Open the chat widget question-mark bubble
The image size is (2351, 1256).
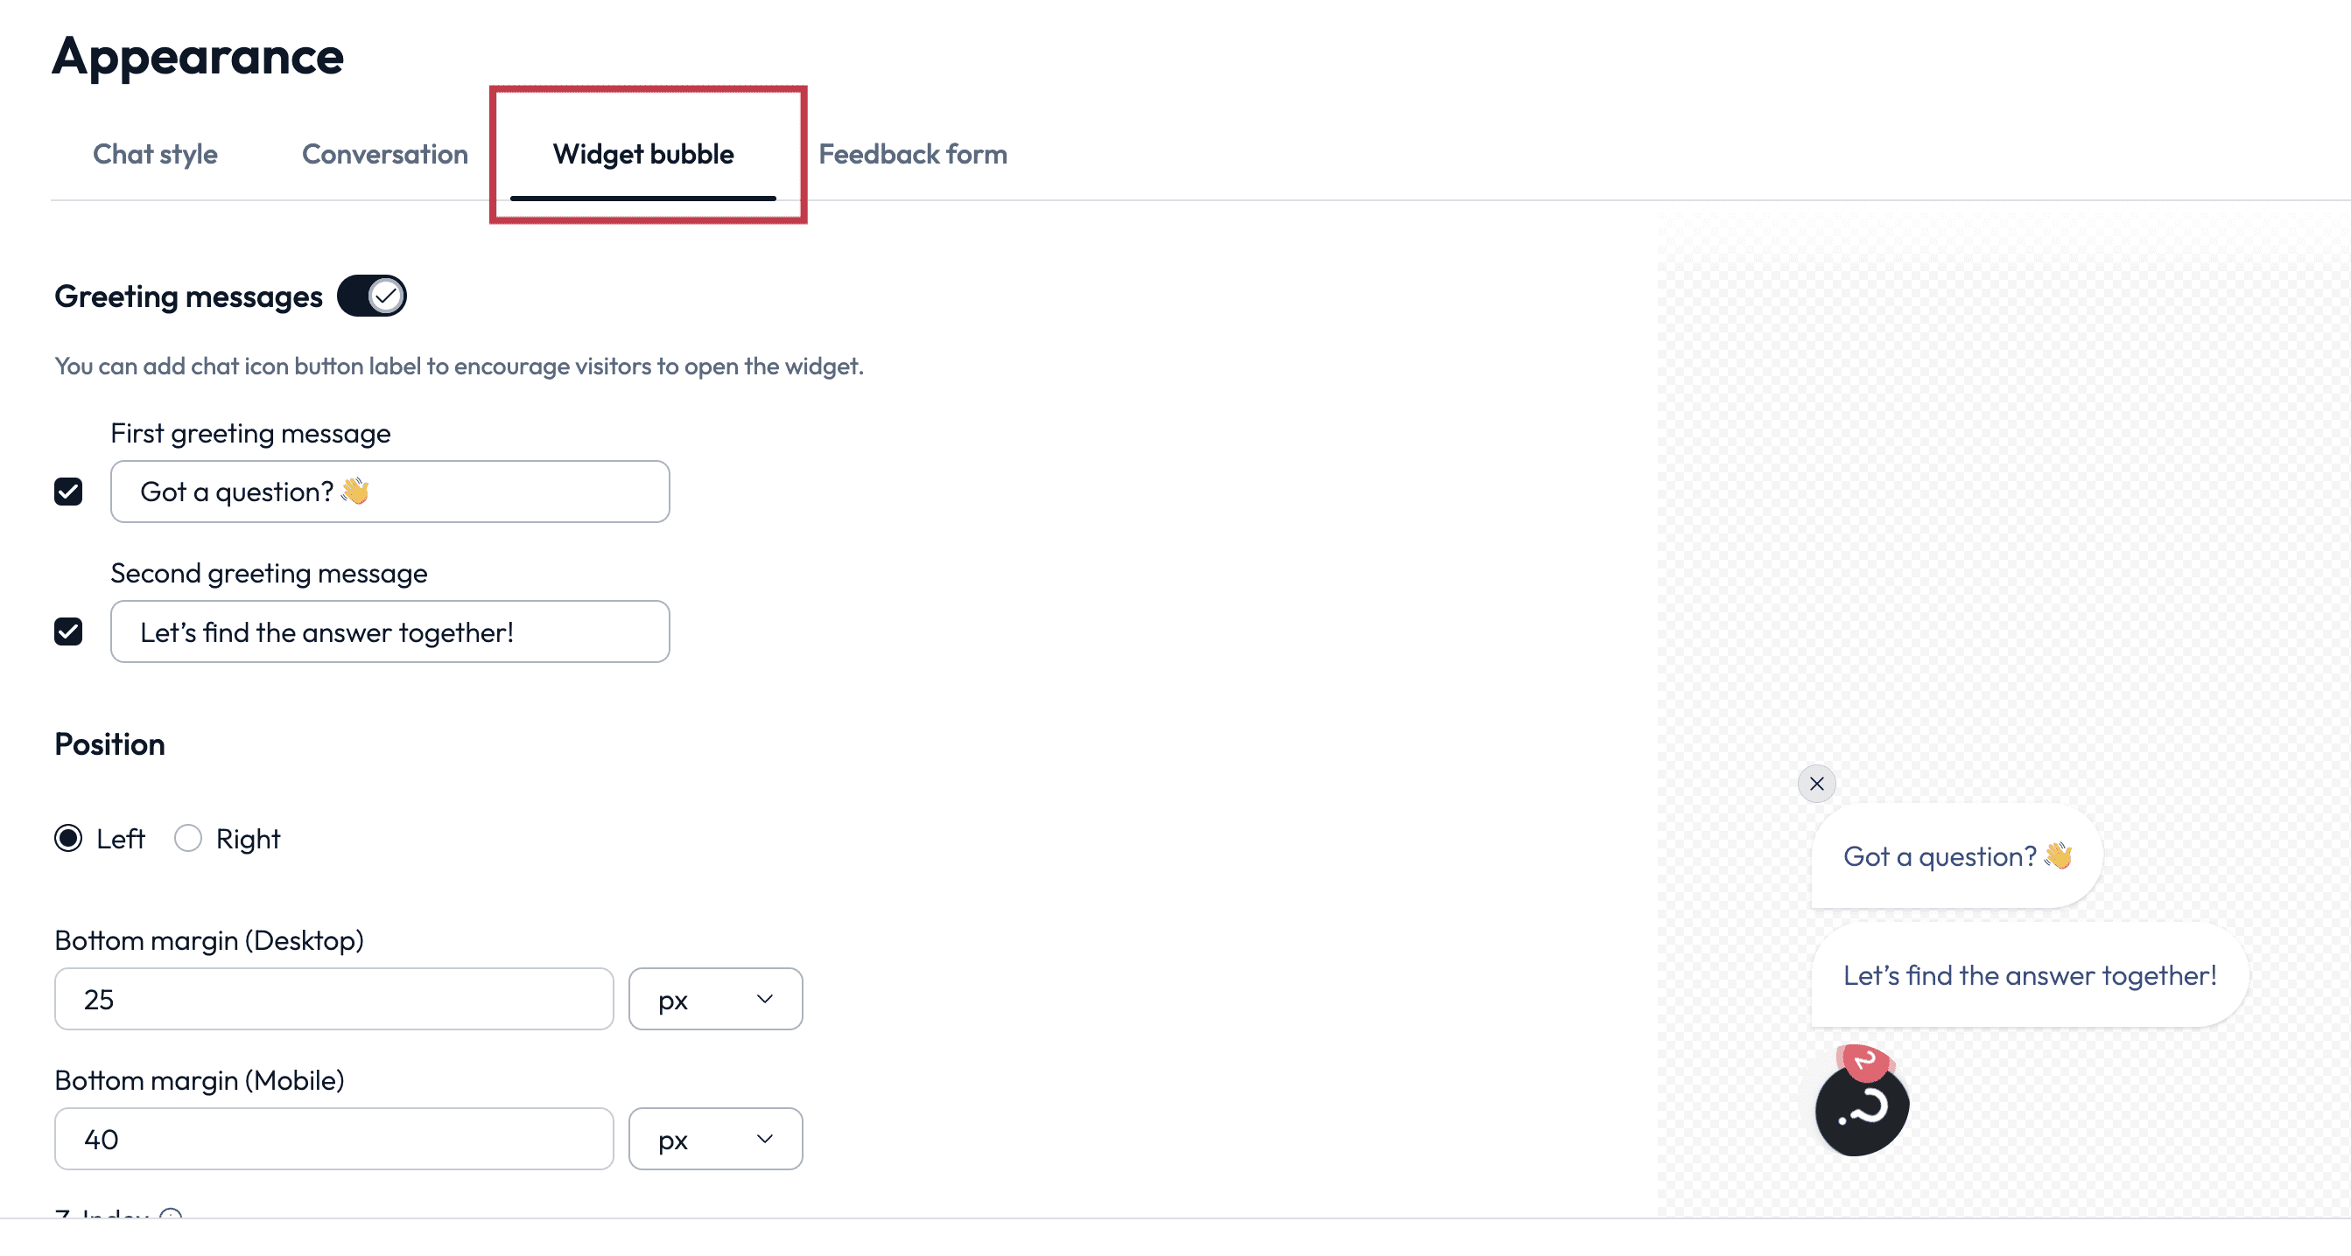pos(1861,1109)
